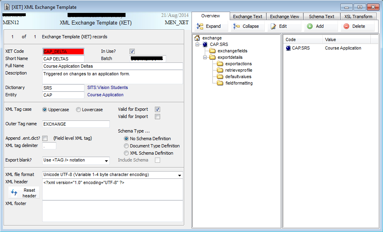
Task: Click the Collapse toolbar icon
Action: [236, 26]
